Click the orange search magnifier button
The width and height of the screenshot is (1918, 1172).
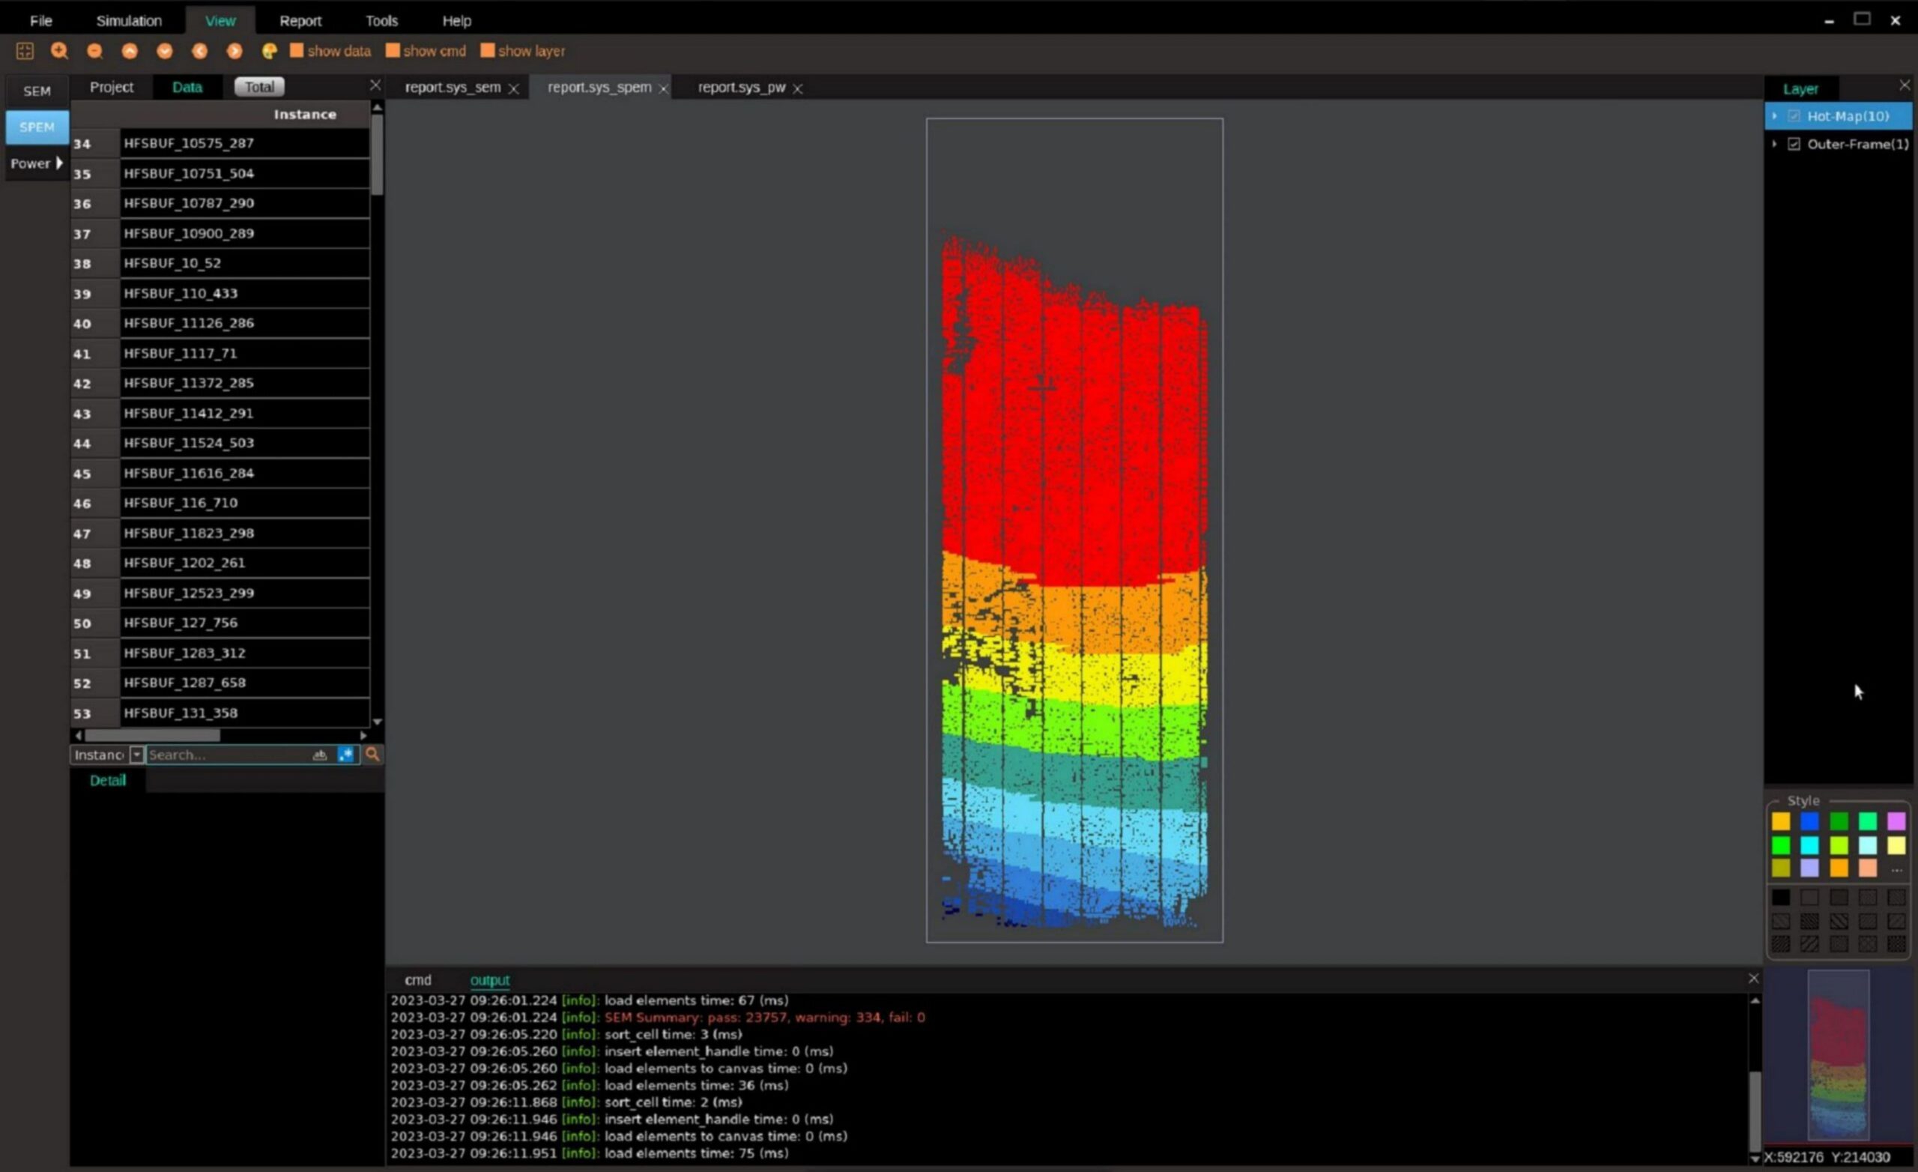tap(373, 754)
